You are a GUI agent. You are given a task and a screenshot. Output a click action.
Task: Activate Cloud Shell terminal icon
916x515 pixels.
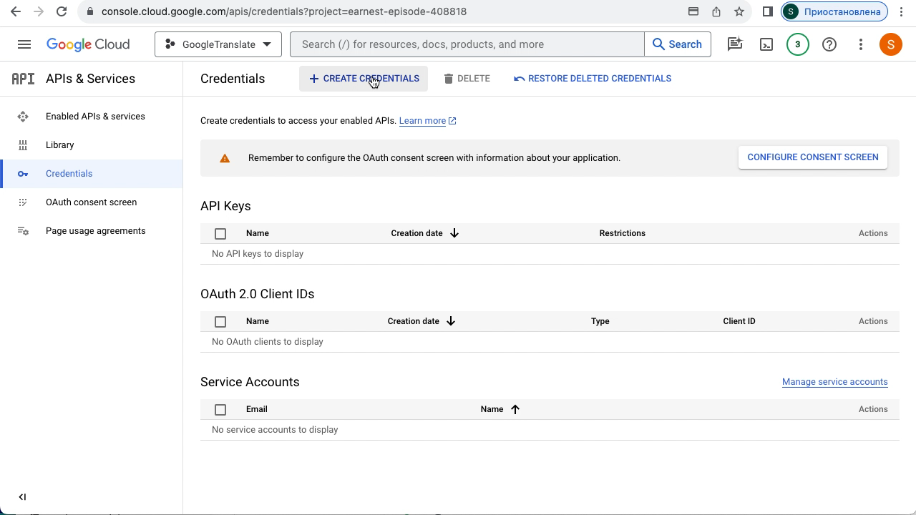tap(766, 44)
